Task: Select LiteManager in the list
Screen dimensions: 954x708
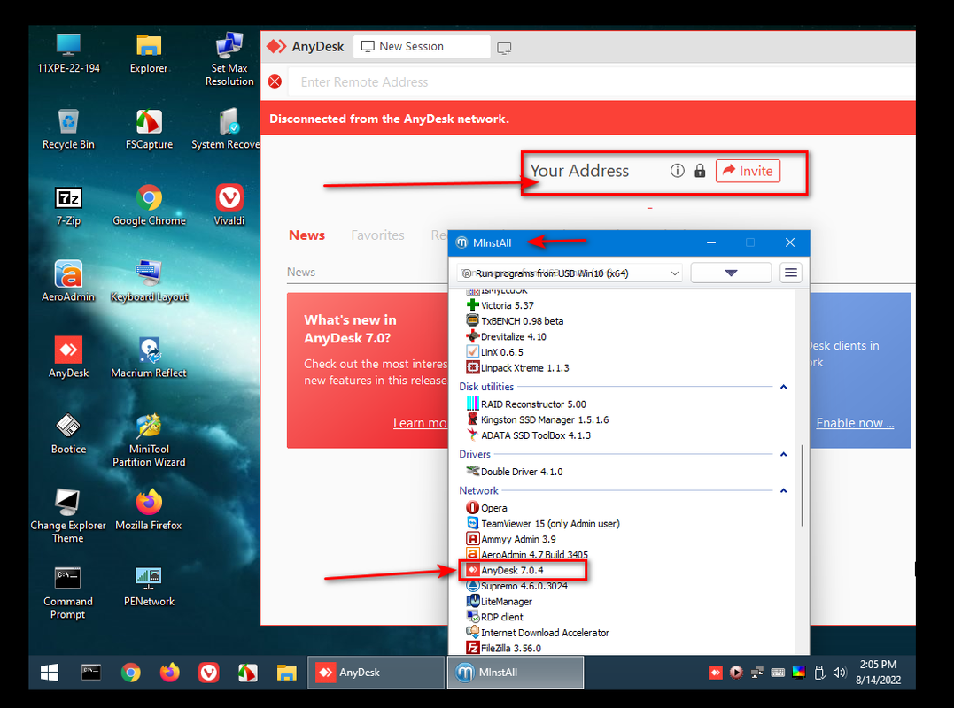Action: 500,602
